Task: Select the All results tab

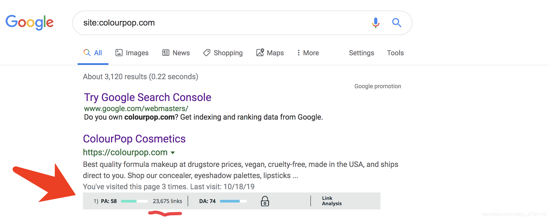Action: coord(93,53)
